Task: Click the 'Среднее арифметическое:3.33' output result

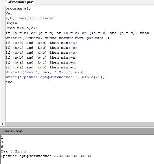Action: [46, 156]
